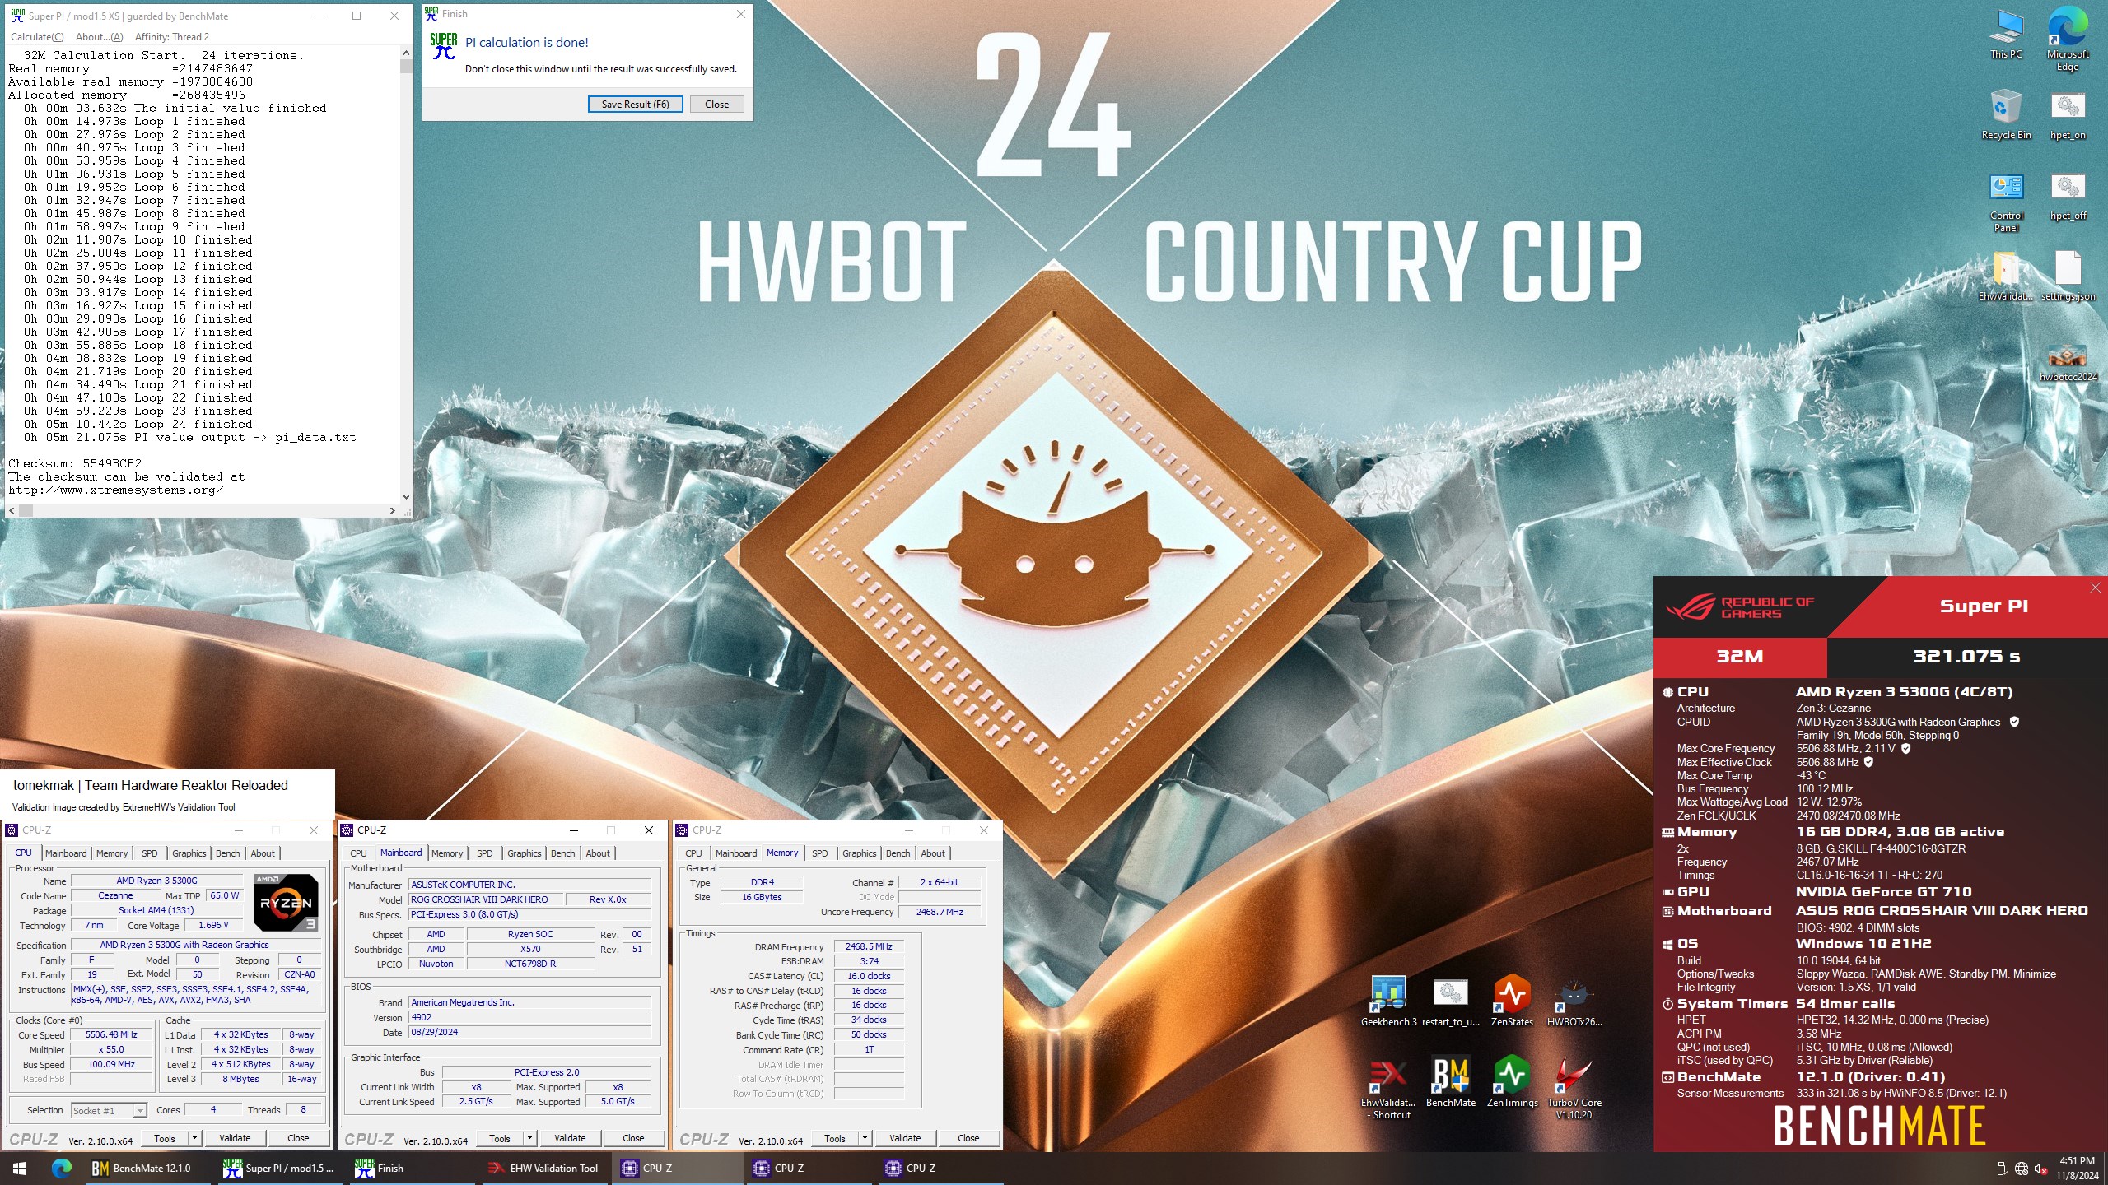Click the network icon in system tray
This screenshot has height=1185, width=2108.
coord(2022,1168)
